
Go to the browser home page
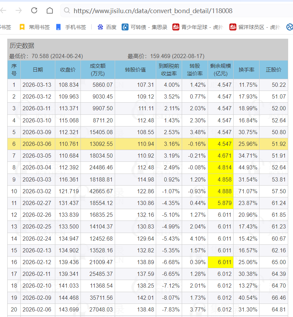click(x=50, y=11)
